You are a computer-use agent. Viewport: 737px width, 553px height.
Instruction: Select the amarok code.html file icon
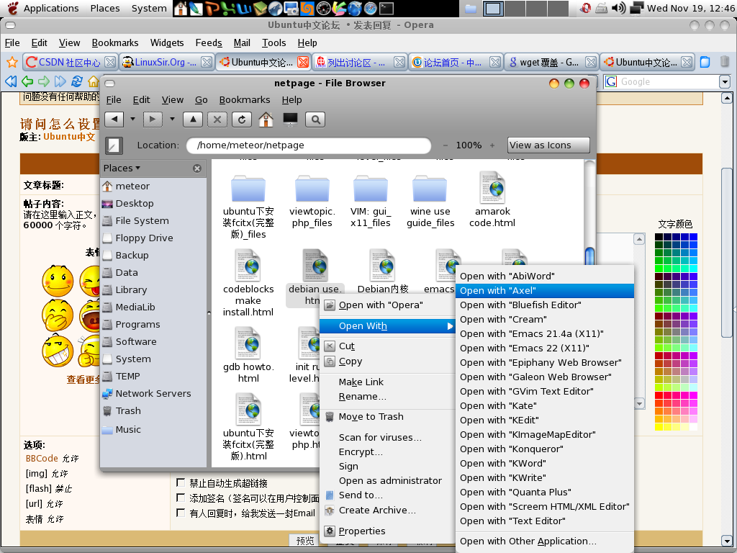coord(492,189)
